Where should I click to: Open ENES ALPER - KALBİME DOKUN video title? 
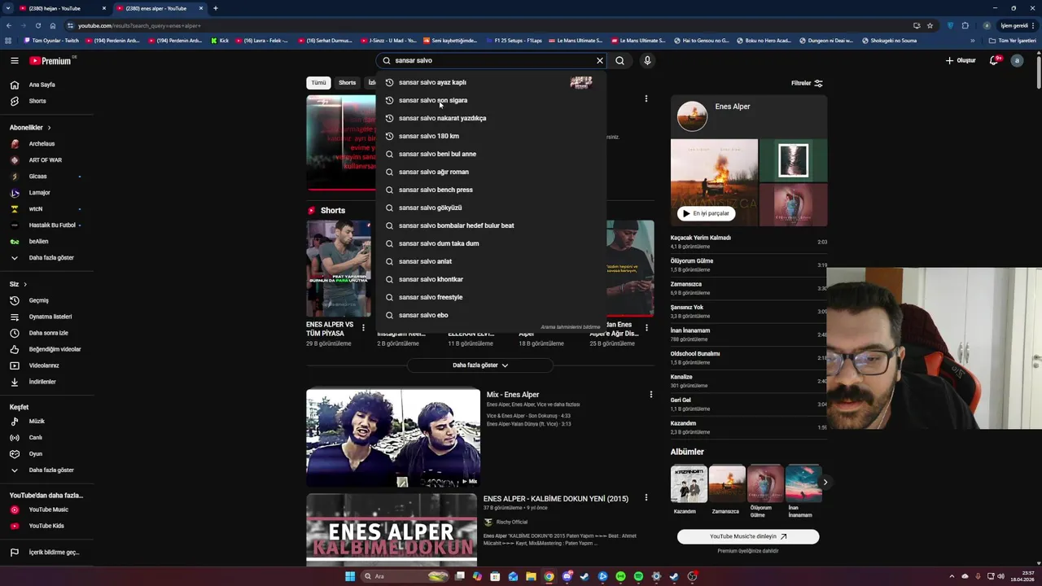click(556, 499)
